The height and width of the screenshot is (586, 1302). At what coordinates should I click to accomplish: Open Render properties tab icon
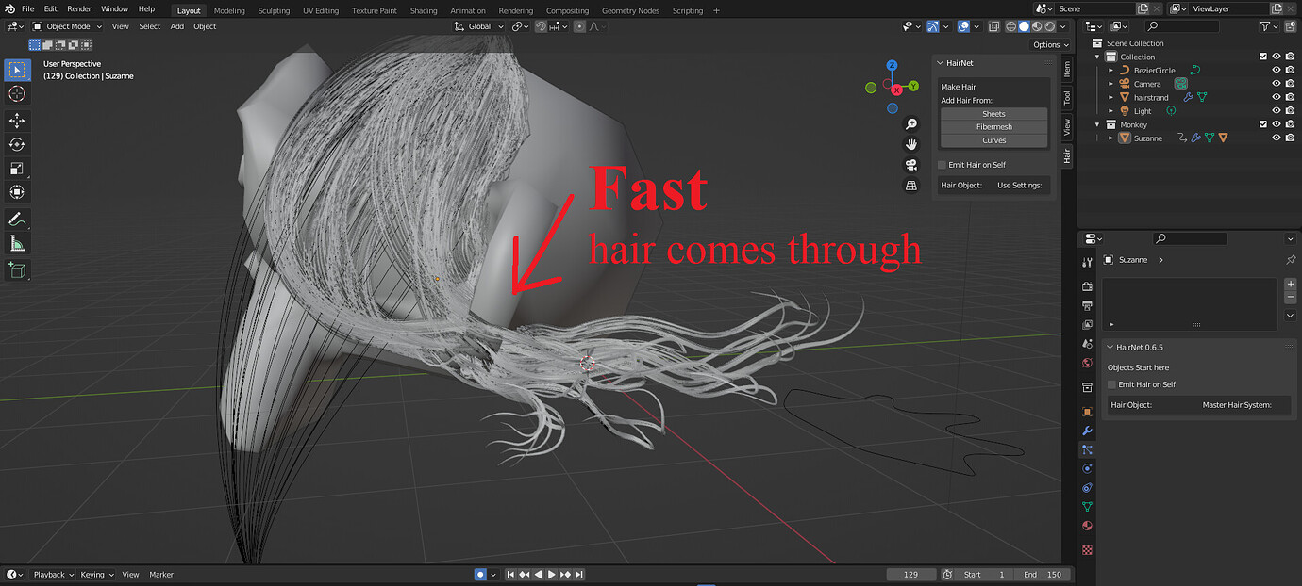pyautogui.click(x=1087, y=286)
